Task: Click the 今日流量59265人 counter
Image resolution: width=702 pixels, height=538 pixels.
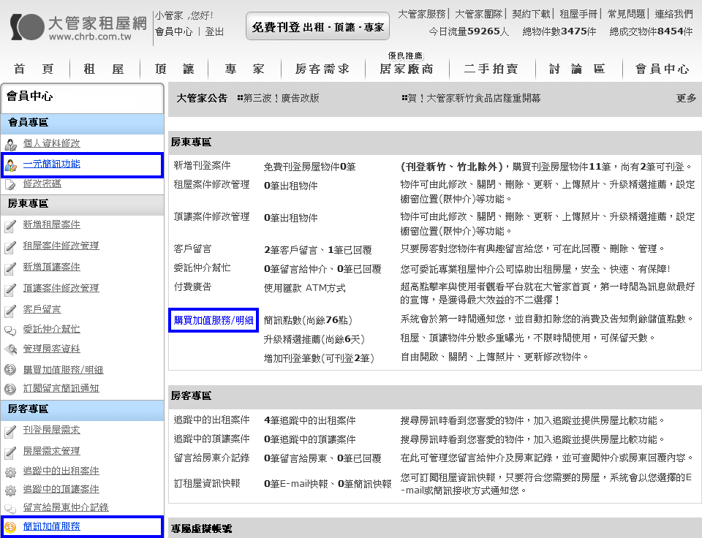Action: point(469,31)
